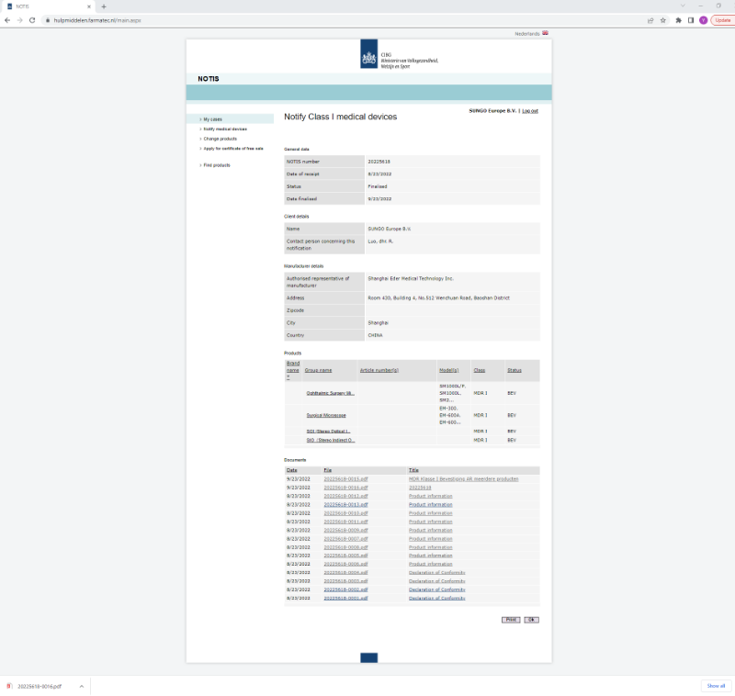Reload the page with refresh icon

pyautogui.click(x=32, y=19)
